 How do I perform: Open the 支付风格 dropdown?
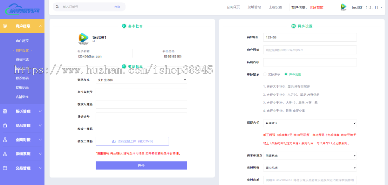coord(310,167)
